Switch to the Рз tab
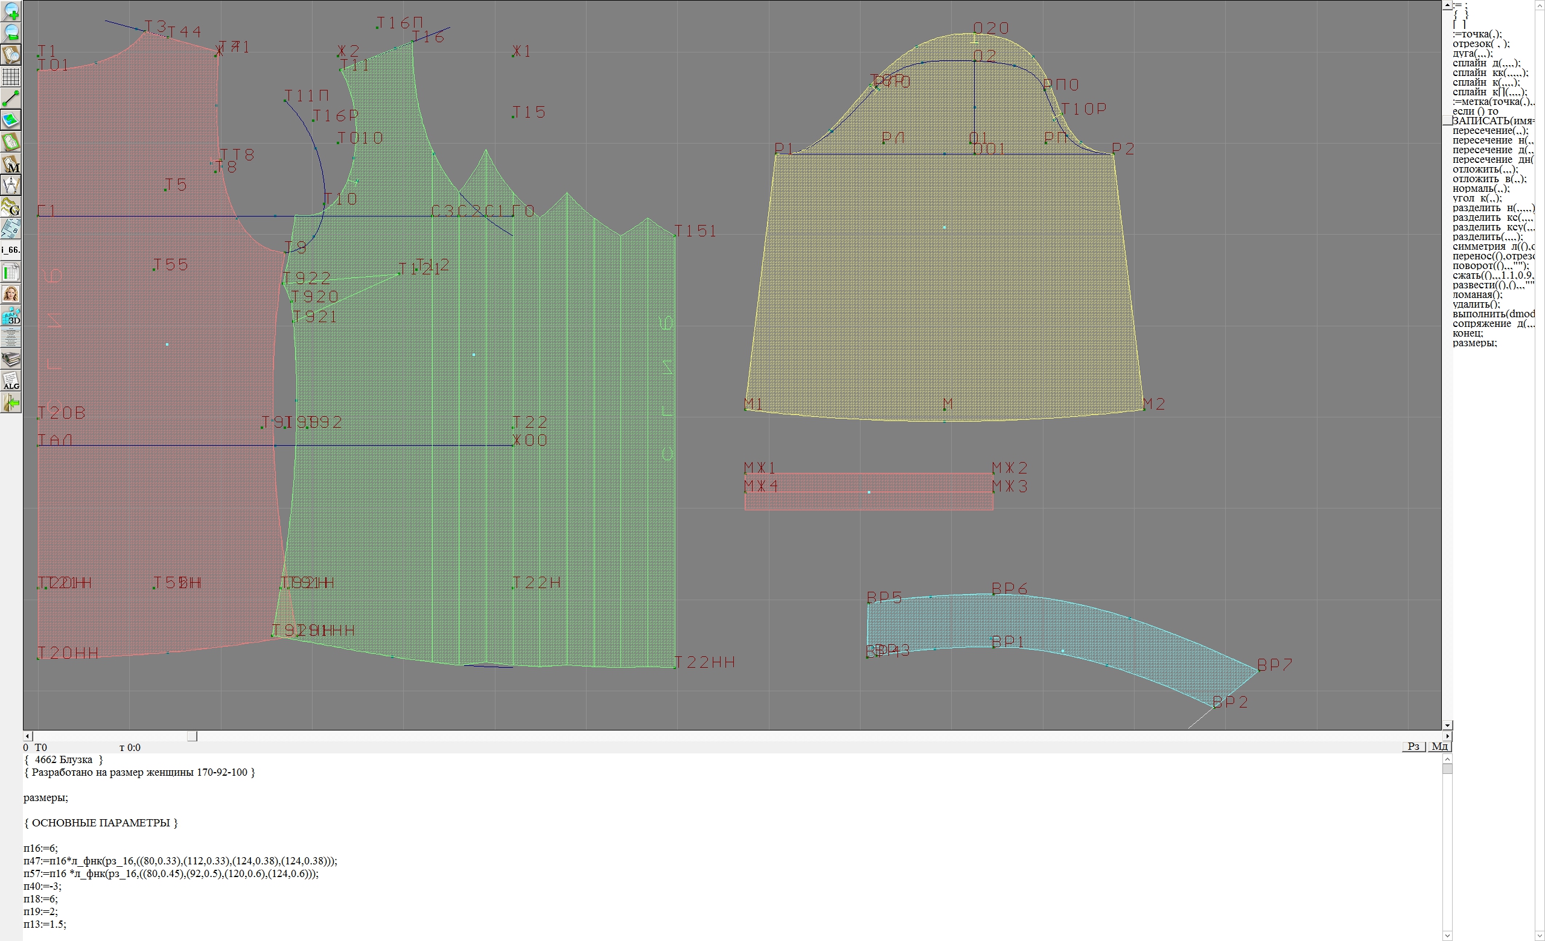1545x941 pixels. 1413,746
